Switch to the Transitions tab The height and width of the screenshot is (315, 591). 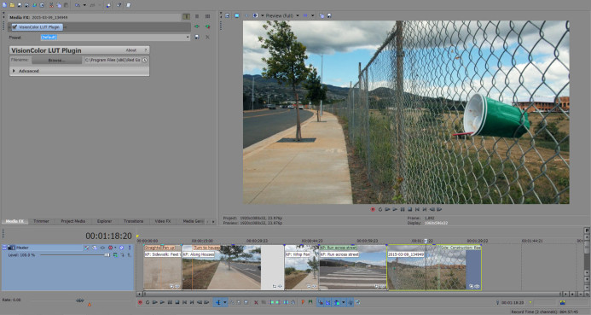tap(133, 221)
